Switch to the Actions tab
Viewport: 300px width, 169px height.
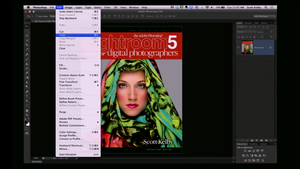tap(263, 144)
